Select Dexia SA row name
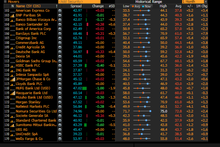The width and height of the screenshot is (220, 147). coord(23,56)
